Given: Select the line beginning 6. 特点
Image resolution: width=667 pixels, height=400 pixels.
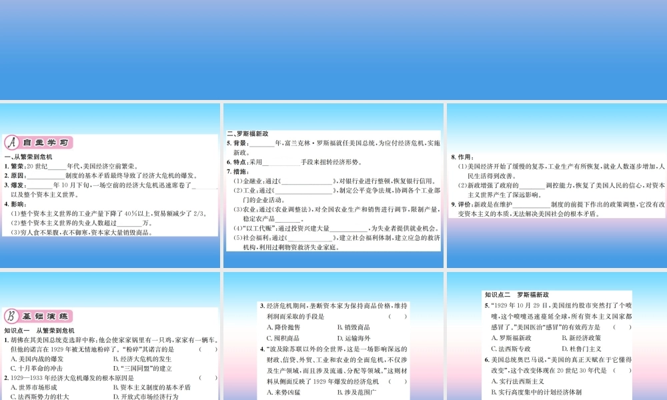Looking at the screenshot, I should pos(294,162).
